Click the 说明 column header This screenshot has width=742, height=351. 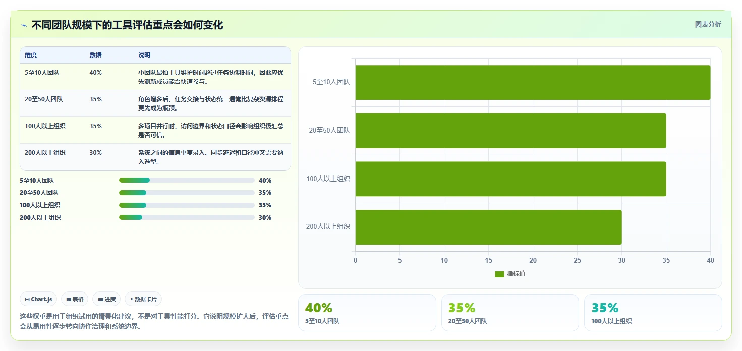144,55
